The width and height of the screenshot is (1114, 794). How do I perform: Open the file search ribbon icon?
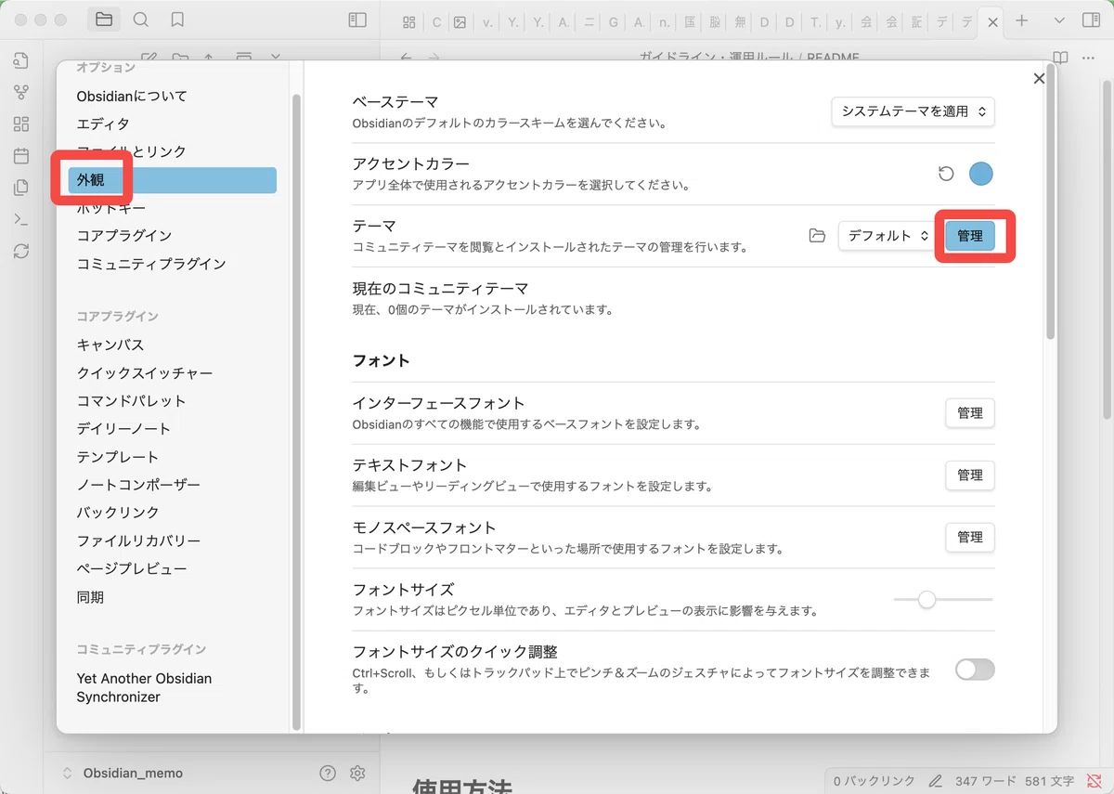pos(21,60)
